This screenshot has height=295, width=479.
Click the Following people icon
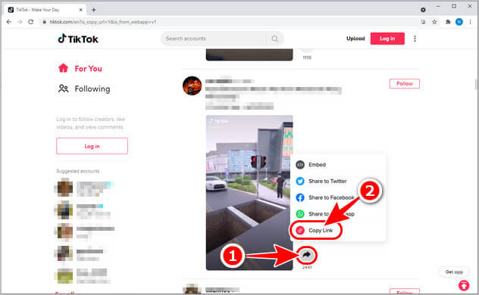tap(63, 88)
